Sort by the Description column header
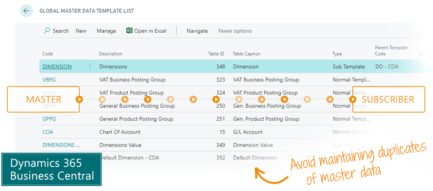 pyautogui.click(x=111, y=54)
